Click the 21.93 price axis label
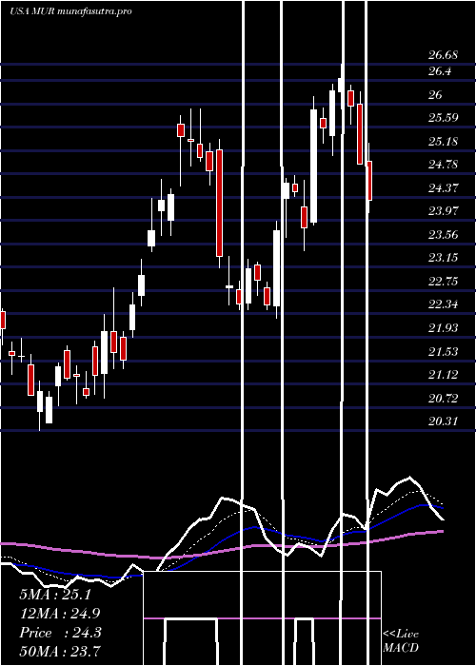Screen dimensions: 476x666 click(444, 327)
